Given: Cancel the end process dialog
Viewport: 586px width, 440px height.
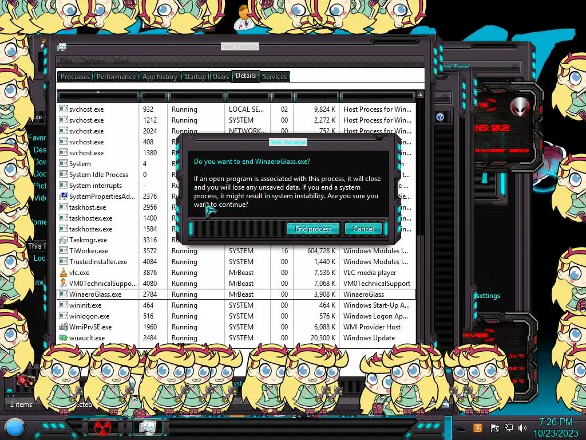Looking at the screenshot, I should click(x=363, y=229).
